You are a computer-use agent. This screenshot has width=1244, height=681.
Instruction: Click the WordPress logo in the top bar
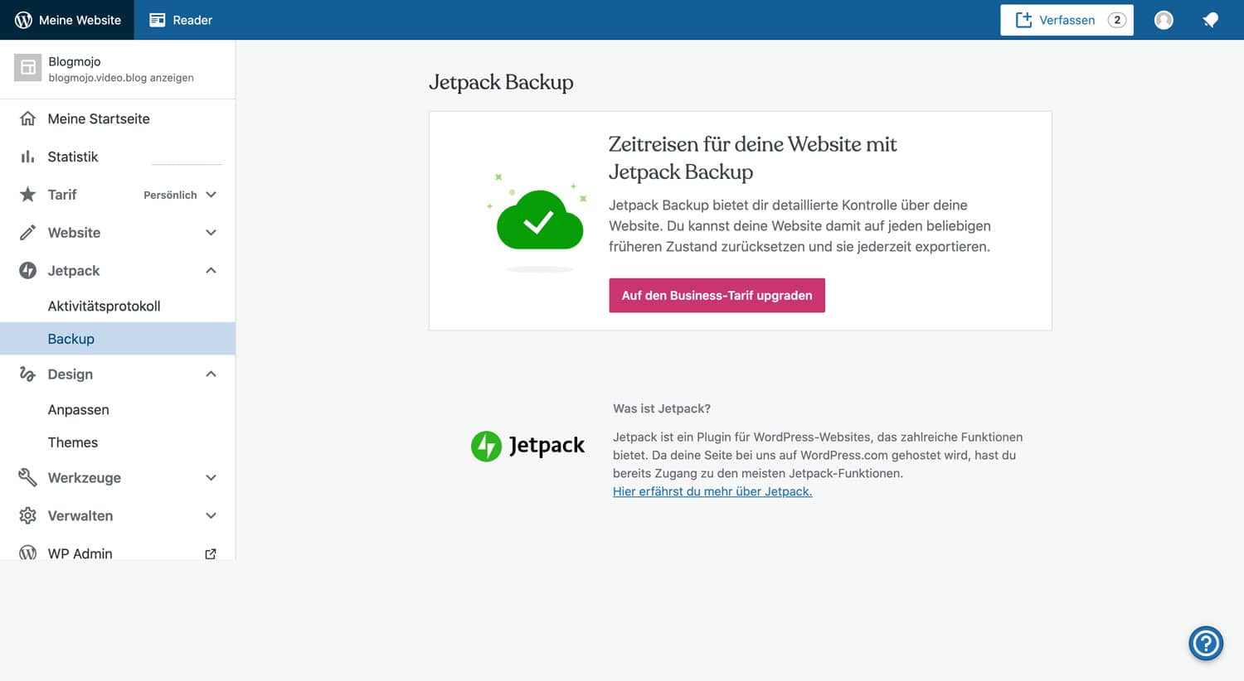tap(22, 19)
